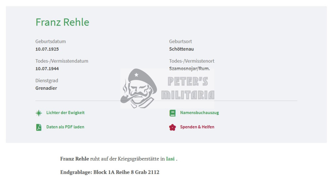Click the Geburtsort label

click(x=181, y=41)
